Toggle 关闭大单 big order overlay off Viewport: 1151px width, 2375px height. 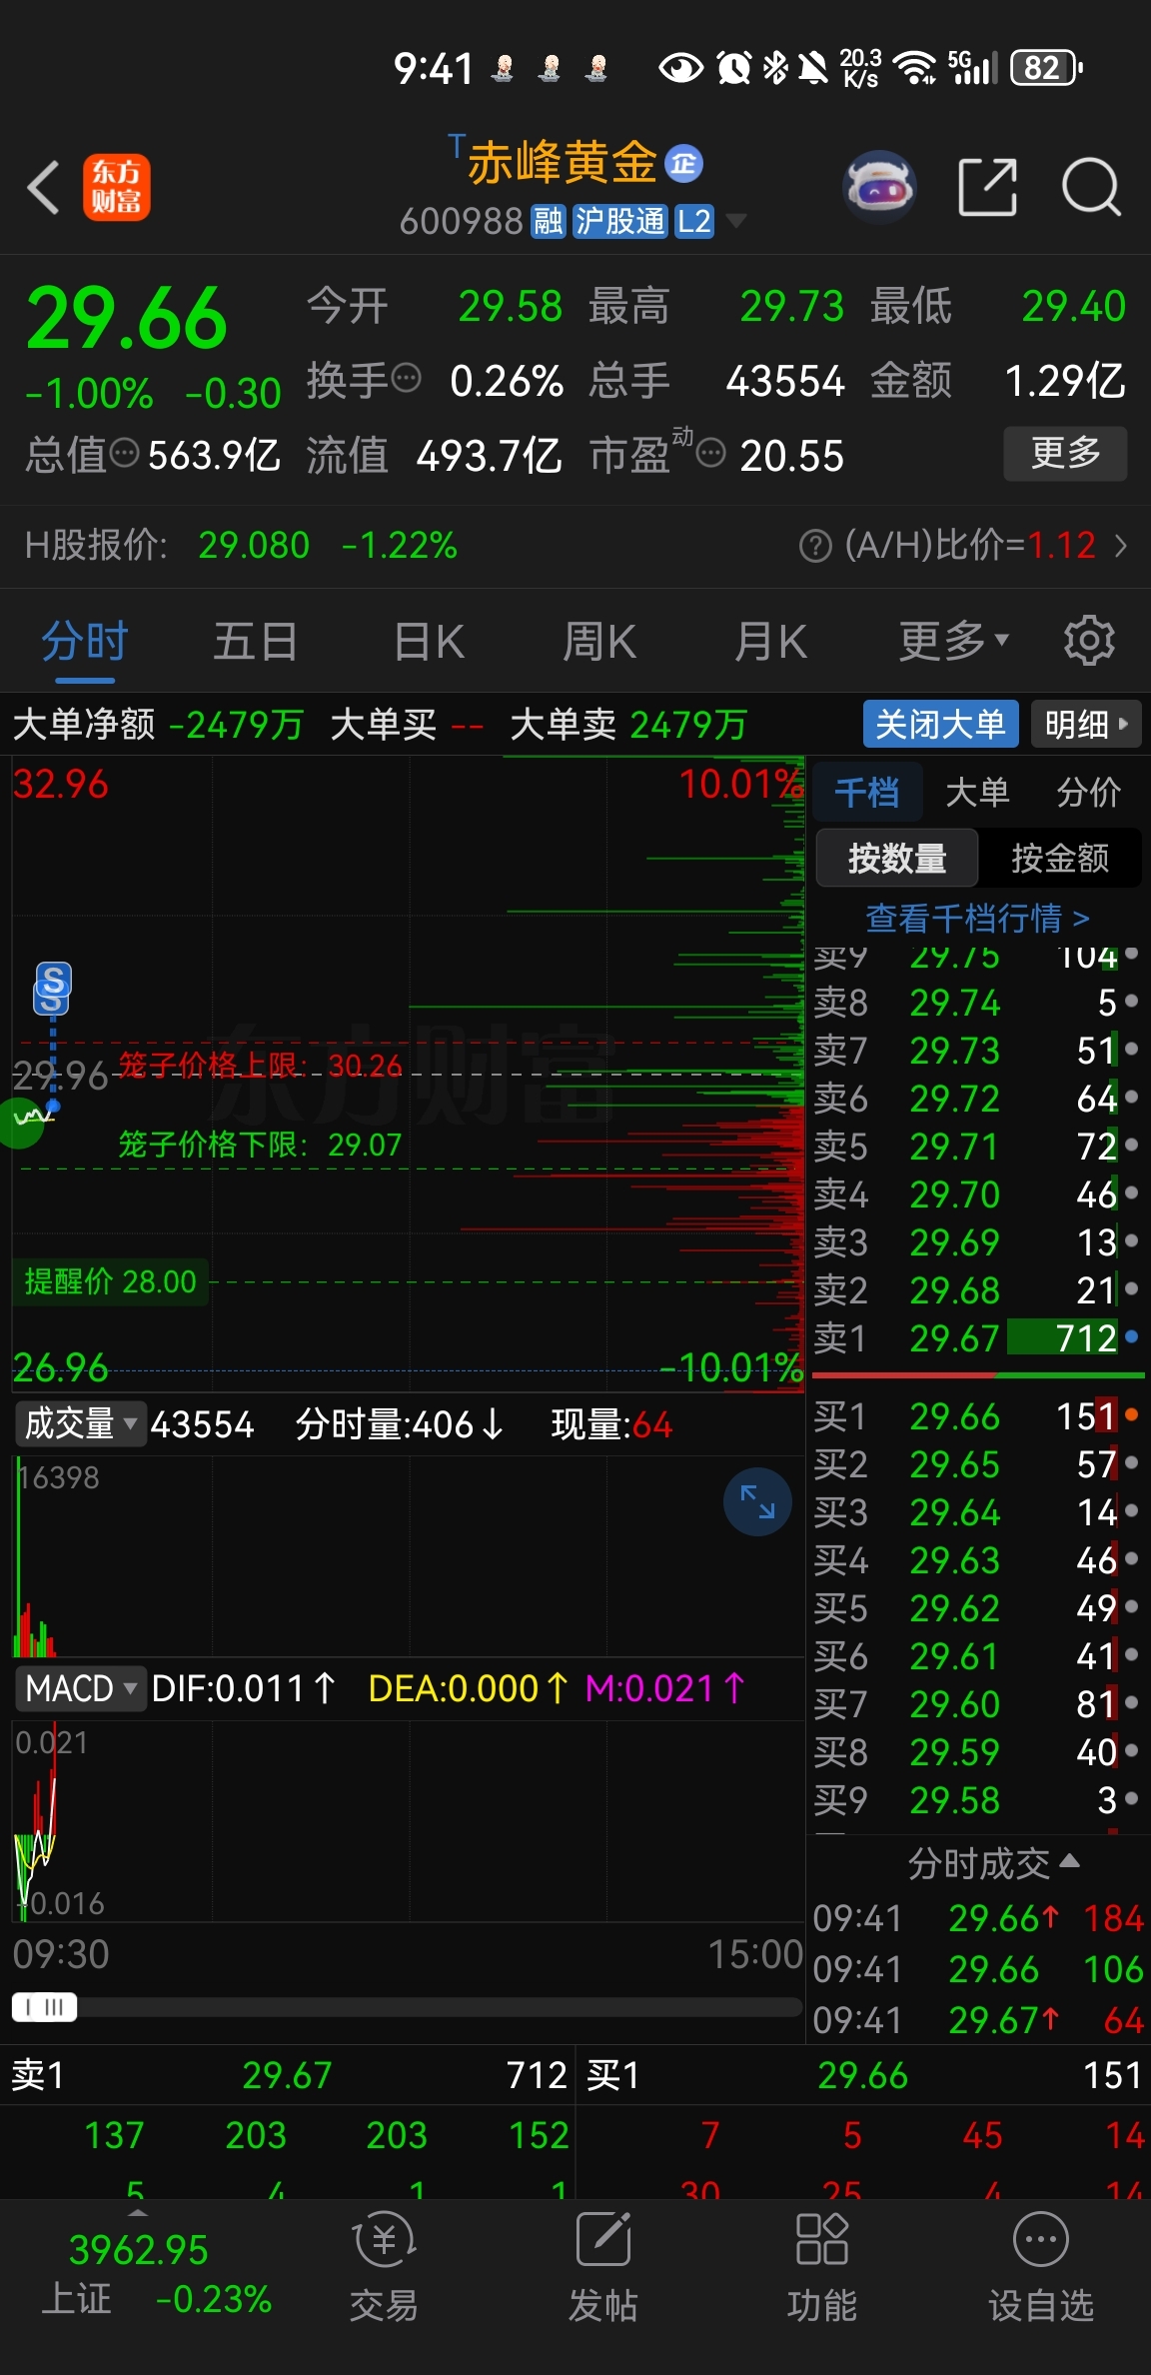940,724
